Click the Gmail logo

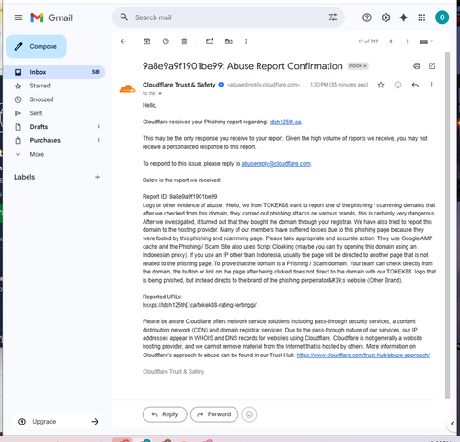52,17
